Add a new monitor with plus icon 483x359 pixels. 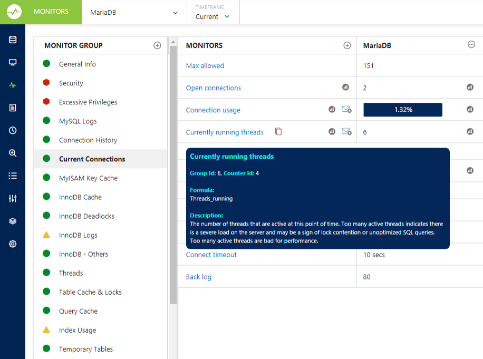pos(347,45)
